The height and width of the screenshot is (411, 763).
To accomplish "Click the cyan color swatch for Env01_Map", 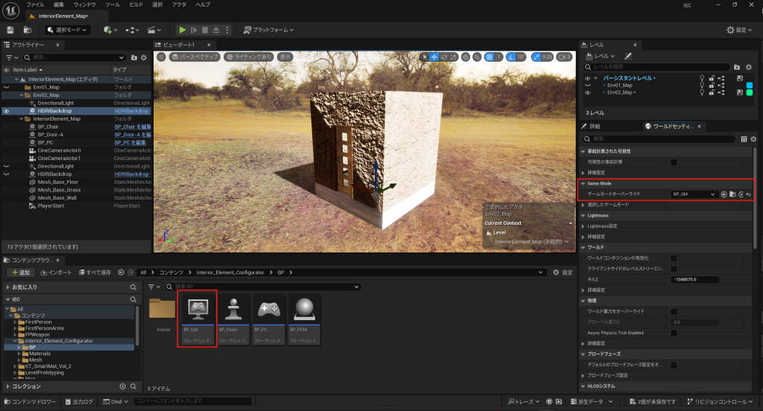I will tap(750, 85).
